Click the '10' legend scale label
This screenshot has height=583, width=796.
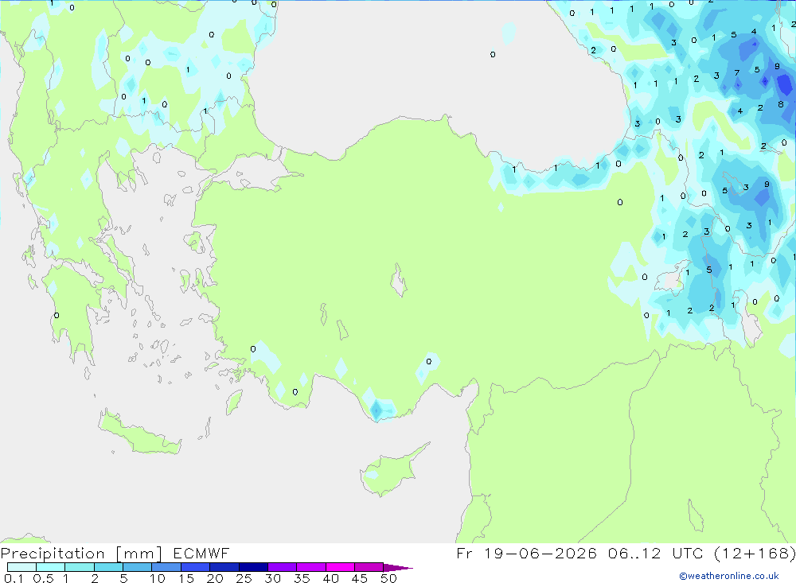[x=158, y=578]
